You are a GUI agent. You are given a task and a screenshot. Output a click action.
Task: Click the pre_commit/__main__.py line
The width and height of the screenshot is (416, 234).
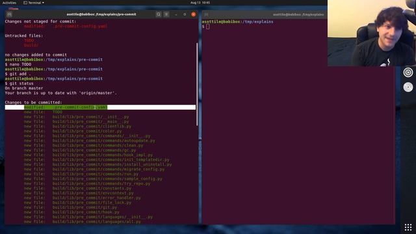pyautogui.click(x=77, y=122)
